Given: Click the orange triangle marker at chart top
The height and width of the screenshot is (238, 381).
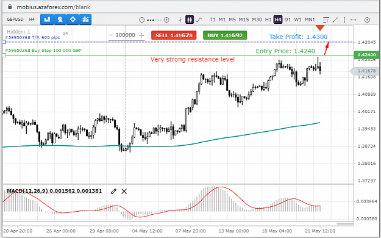Looking at the screenshot, I should 320,27.
